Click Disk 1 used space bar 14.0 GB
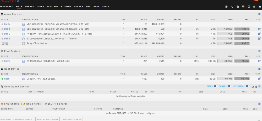Screen dimensions: 262x121 pos(225,29)
